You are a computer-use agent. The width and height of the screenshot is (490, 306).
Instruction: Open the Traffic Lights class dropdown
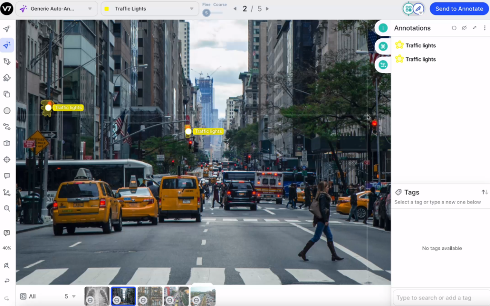(150, 9)
